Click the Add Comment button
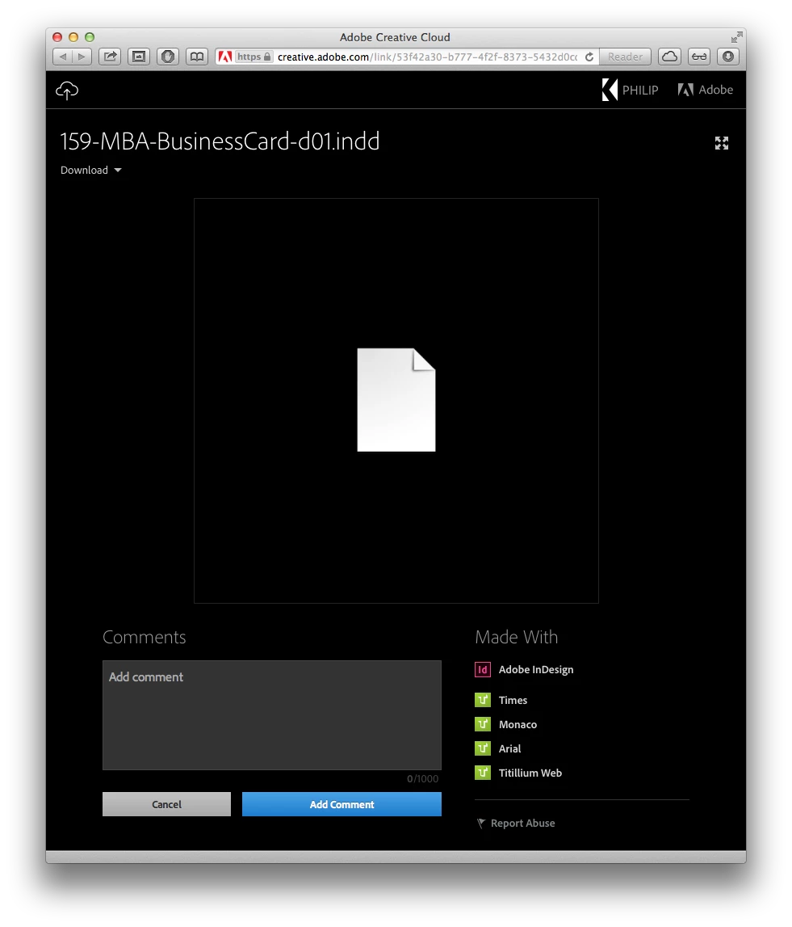This screenshot has width=792, height=927. [x=342, y=805]
